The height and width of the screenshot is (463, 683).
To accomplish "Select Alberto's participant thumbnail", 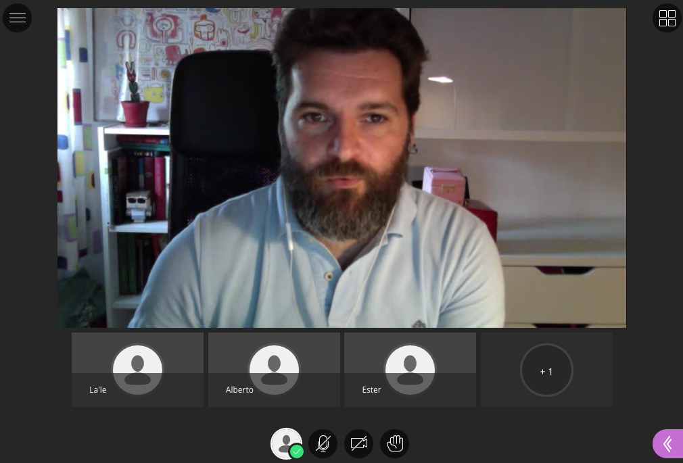I will pyautogui.click(x=274, y=370).
